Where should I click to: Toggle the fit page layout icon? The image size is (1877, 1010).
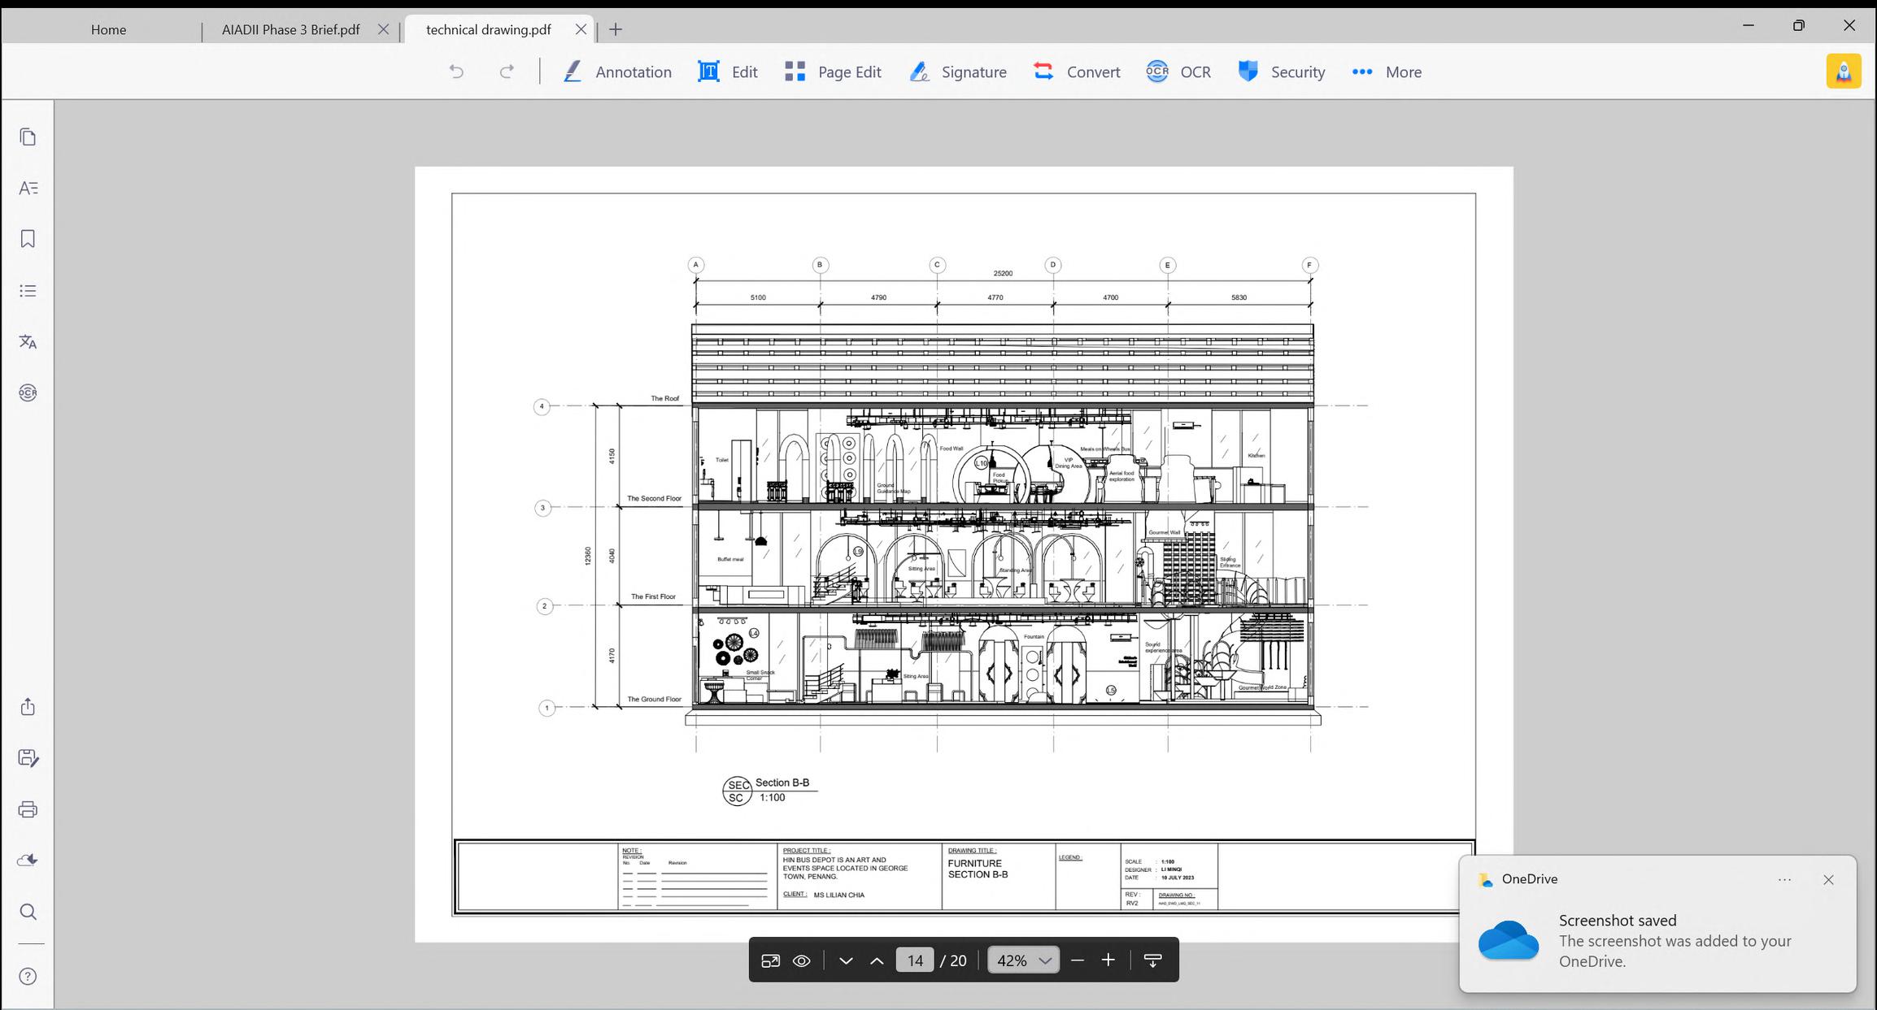pyautogui.click(x=770, y=960)
